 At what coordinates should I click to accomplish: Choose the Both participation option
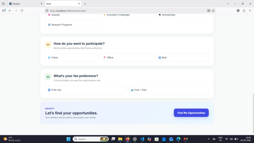click(182, 58)
